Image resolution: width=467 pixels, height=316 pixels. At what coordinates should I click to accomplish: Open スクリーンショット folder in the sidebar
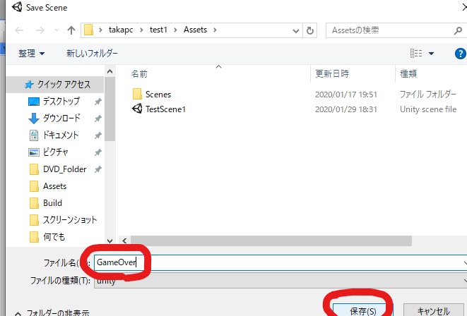(70, 220)
